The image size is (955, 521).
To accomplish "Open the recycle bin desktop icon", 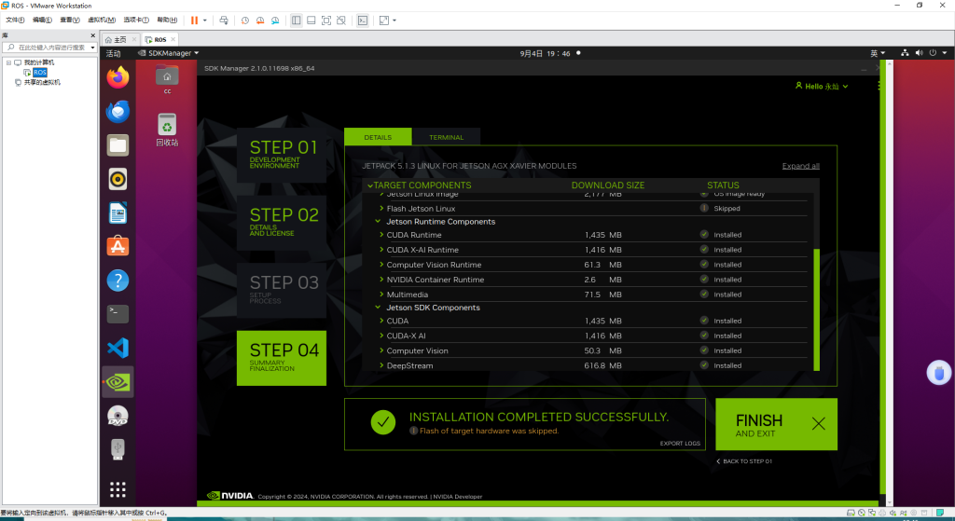I will click(x=167, y=129).
